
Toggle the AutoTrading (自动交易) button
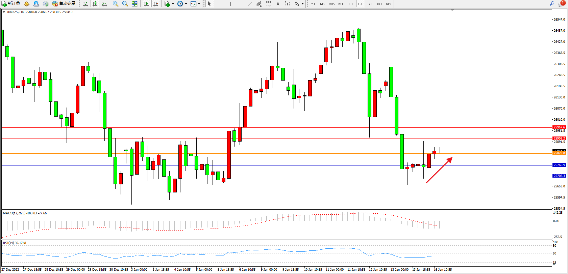tap(64, 4)
